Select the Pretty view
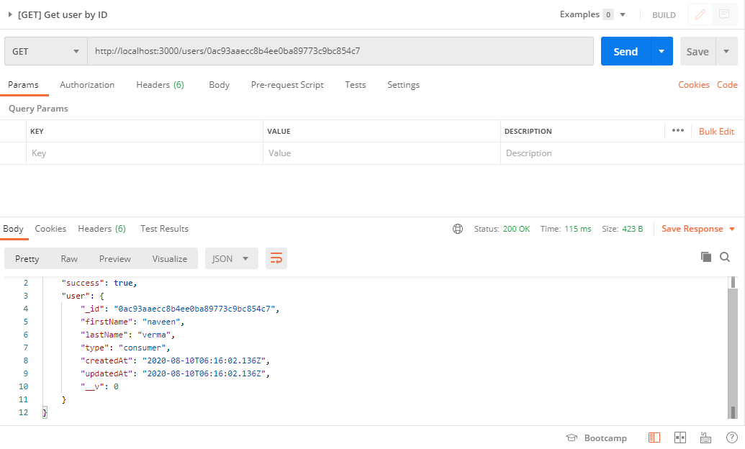 [x=27, y=258]
